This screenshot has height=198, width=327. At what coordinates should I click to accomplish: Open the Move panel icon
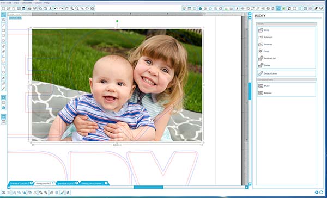pos(243,9)
